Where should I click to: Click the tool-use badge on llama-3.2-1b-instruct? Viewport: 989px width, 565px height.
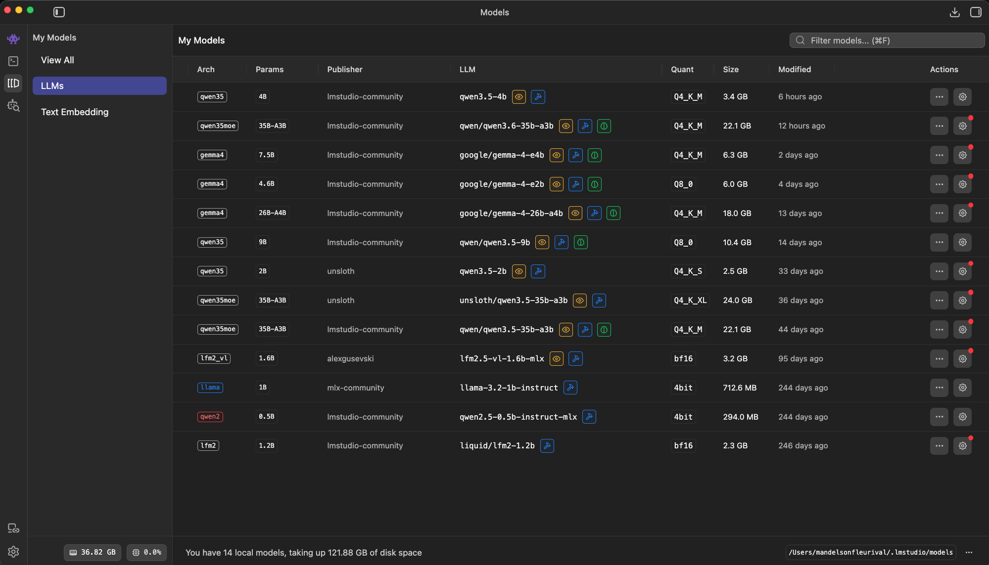click(570, 388)
